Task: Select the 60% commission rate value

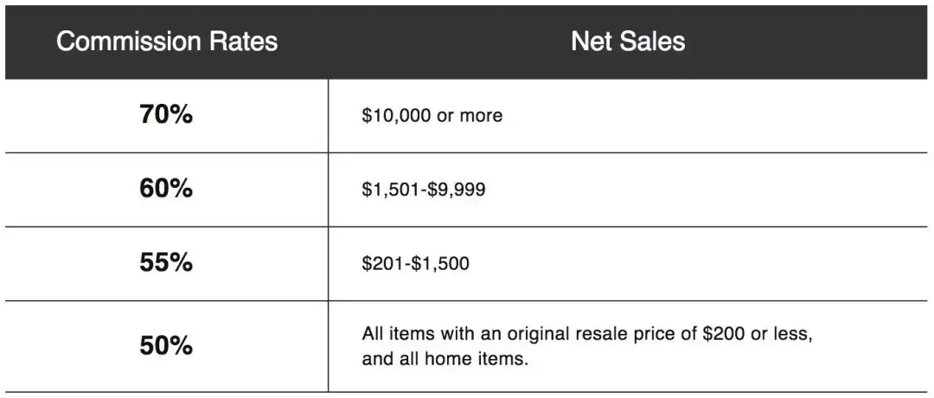Action: (166, 189)
